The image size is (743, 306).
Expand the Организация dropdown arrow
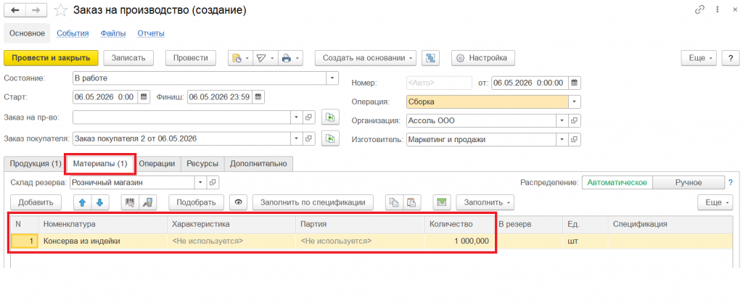point(562,120)
